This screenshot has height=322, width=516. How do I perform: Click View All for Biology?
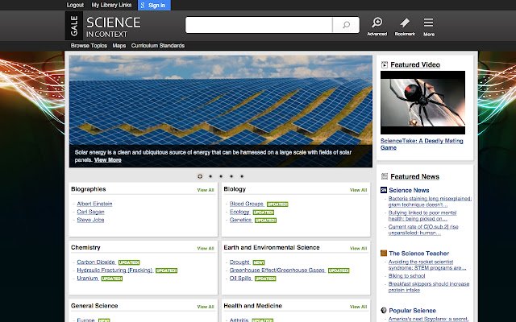pos(358,190)
